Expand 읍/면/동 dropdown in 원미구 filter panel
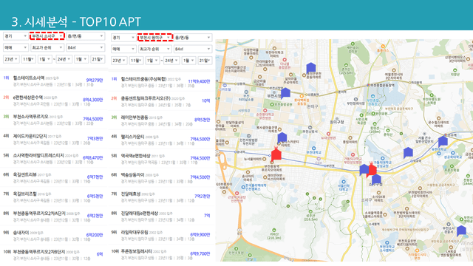 193,38
